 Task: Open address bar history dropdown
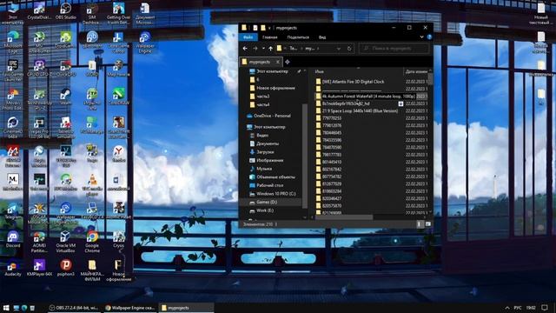coord(339,49)
